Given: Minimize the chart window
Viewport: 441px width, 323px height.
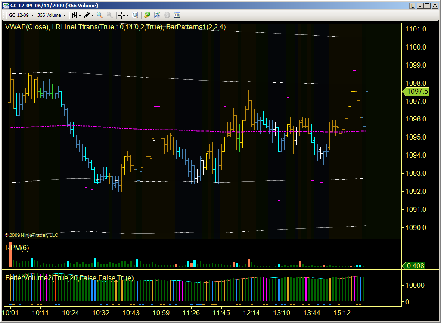Looking at the screenshot, I should point(420,6).
